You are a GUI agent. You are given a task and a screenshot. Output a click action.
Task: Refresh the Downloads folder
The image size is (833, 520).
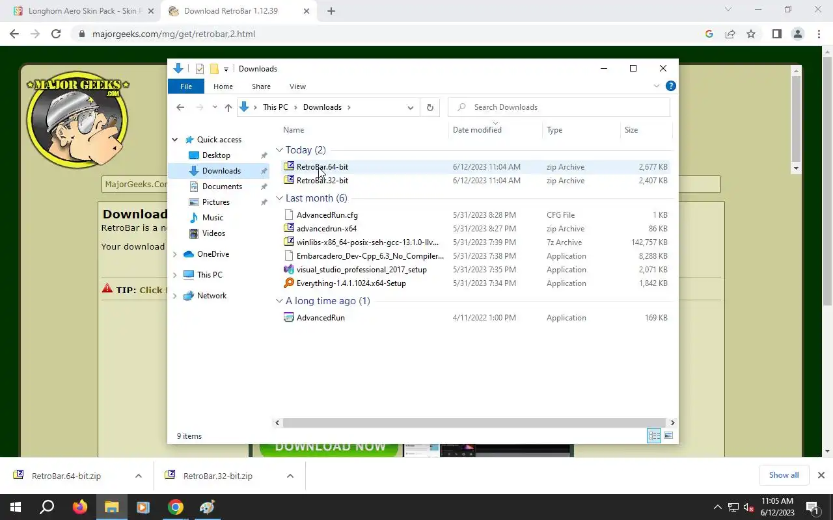point(430,107)
